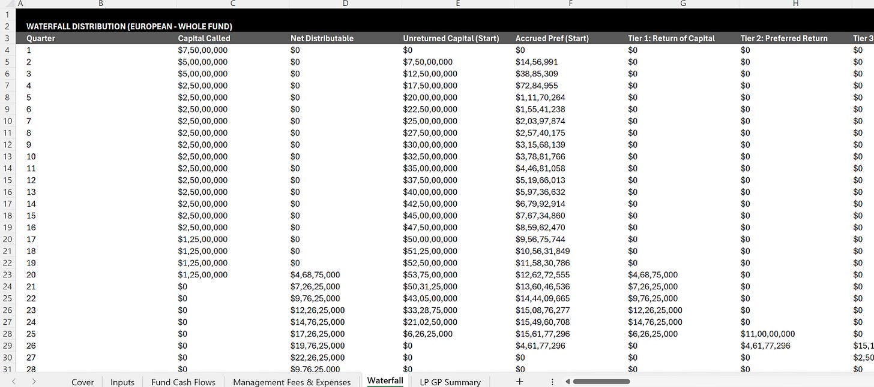
Task: Select Quarter cell with value 16
Action: click(x=31, y=227)
